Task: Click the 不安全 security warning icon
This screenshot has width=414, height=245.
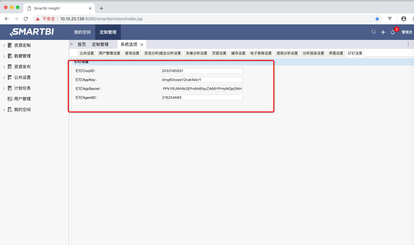Action: [x=38, y=19]
